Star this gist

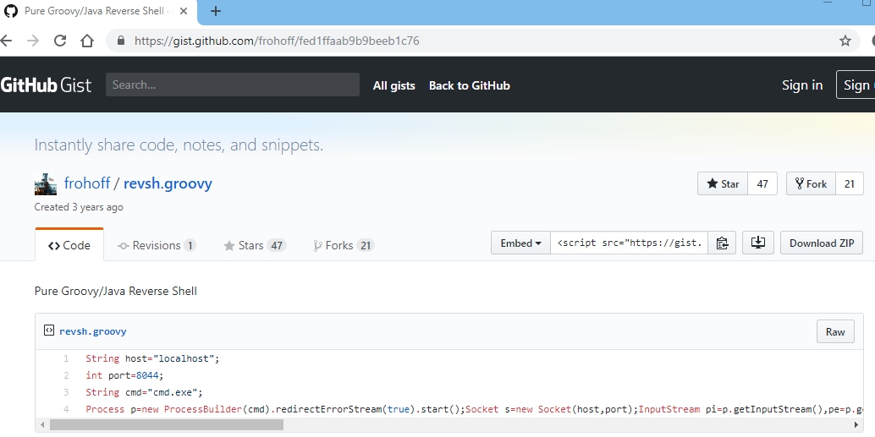(x=723, y=184)
